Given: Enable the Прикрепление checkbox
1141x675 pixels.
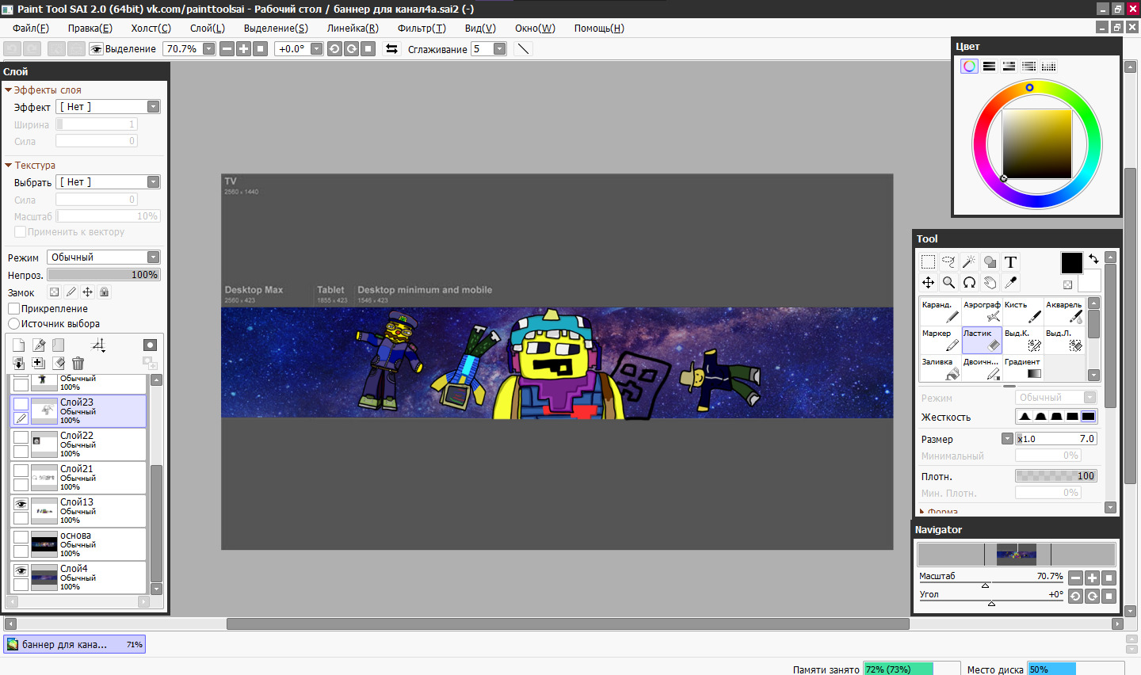Looking at the screenshot, I should (14, 309).
